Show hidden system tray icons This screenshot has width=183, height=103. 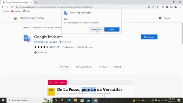coord(150,100)
